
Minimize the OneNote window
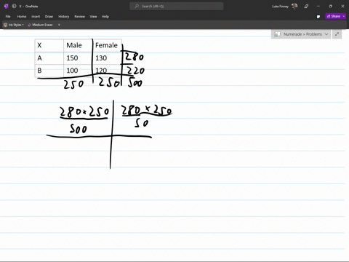[318, 7]
